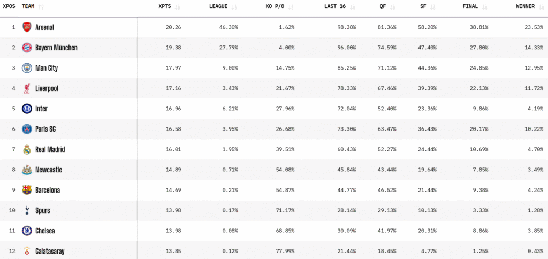Image resolution: width=548 pixels, height=259 pixels.
Task: Click the Liverpool crest icon
Action: (27, 88)
